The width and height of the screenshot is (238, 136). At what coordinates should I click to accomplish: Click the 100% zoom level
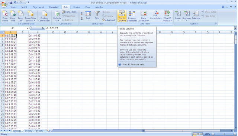click(x=207, y=134)
